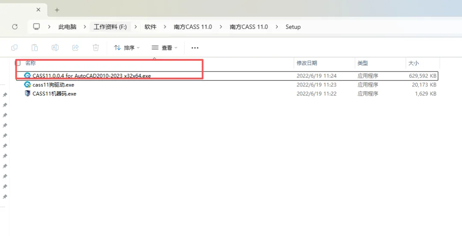This screenshot has height=236, width=462.
Task: Click date 2022/6/19 11:24
Action: coord(317,76)
